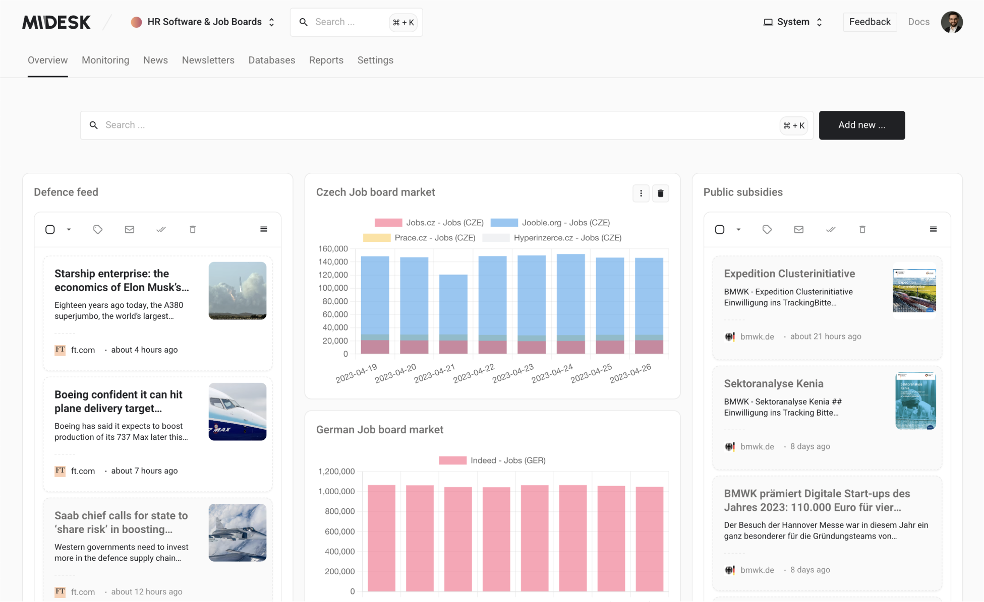Screen dimensions: 984x602
Task: Open selection options dropdown in Defence feed
Action: [69, 229]
